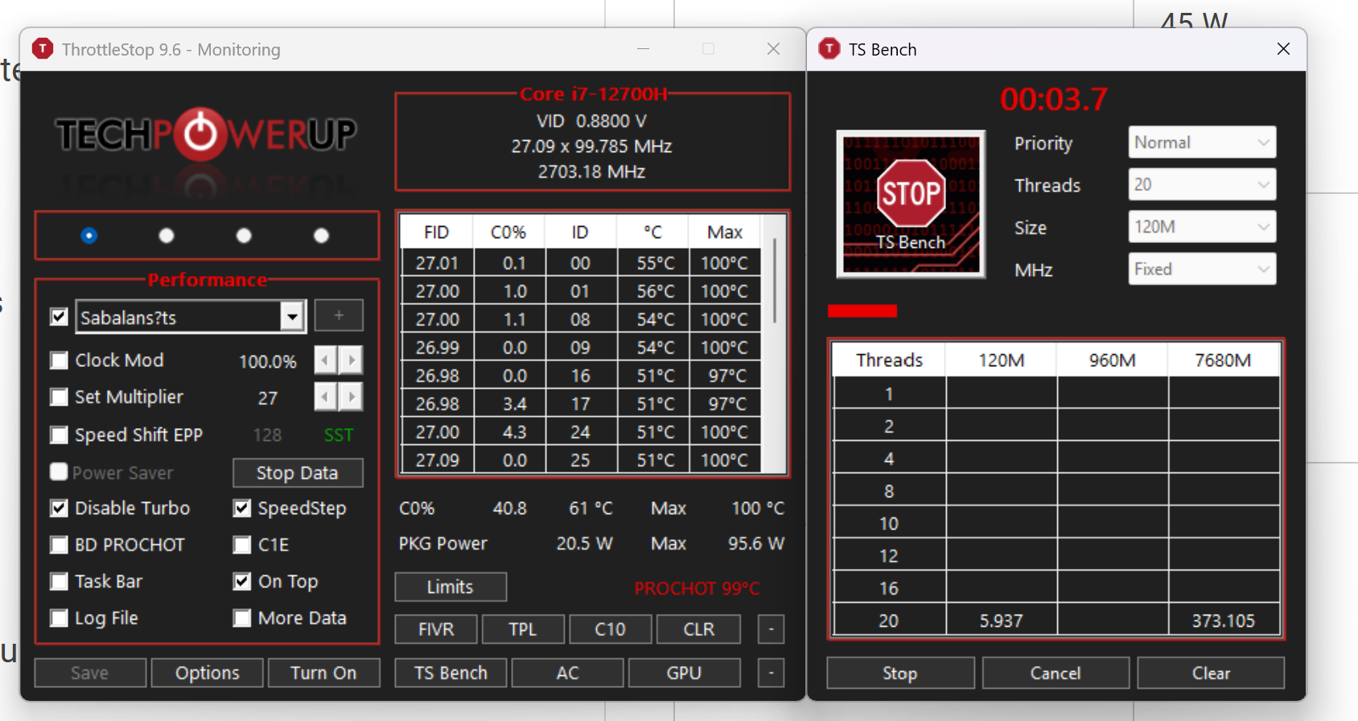Click the 7680M column header

(1223, 360)
